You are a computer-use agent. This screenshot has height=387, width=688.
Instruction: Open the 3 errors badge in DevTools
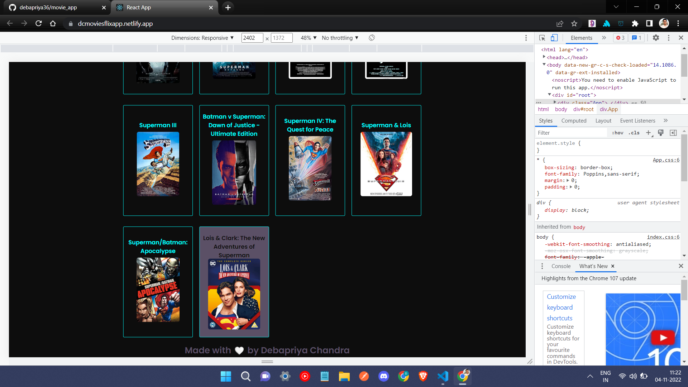pos(620,38)
